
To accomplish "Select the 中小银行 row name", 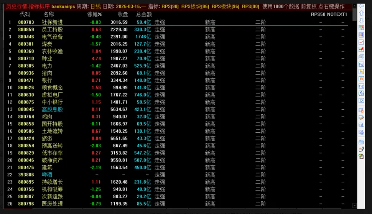I will pyautogui.click(x=52, y=102).
